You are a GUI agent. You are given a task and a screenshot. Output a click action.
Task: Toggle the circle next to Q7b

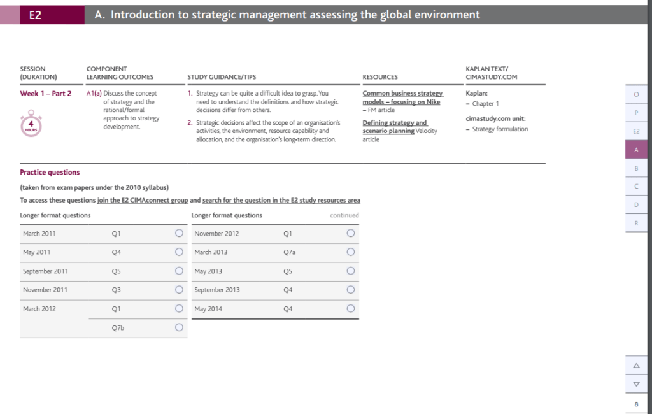click(x=178, y=327)
